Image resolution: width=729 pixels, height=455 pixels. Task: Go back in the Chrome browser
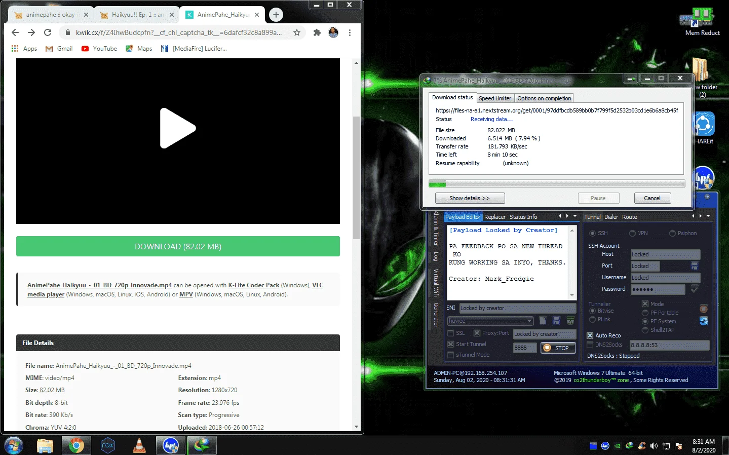[15, 32]
